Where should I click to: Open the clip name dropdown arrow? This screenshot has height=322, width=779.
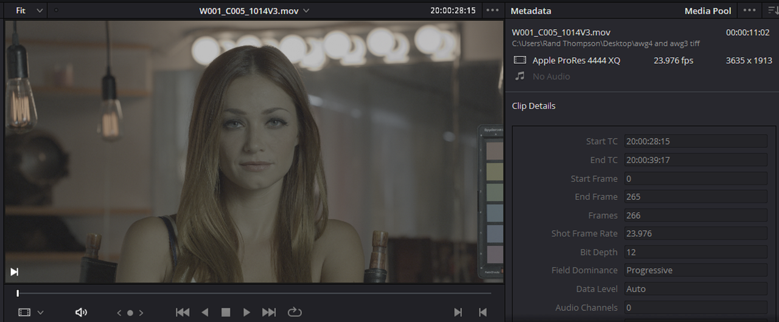tap(306, 11)
